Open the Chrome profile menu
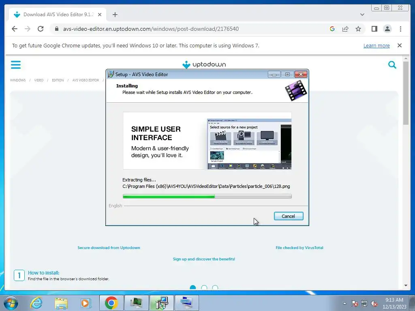 point(387,29)
